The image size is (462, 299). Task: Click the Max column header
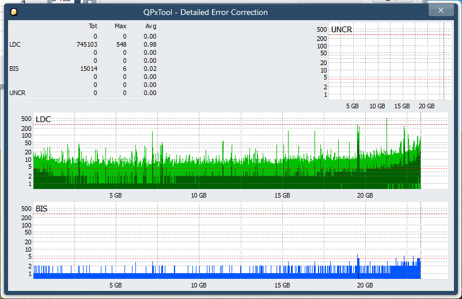coord(120,27)
